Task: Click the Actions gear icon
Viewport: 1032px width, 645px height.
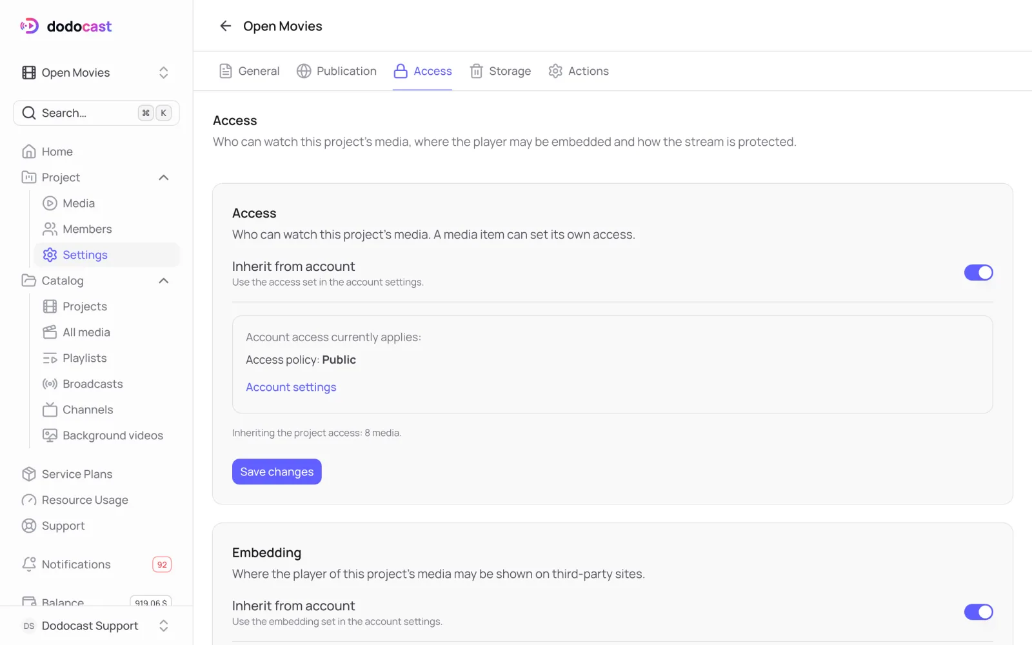Action: pyautogui.click(x=555, y=71)
